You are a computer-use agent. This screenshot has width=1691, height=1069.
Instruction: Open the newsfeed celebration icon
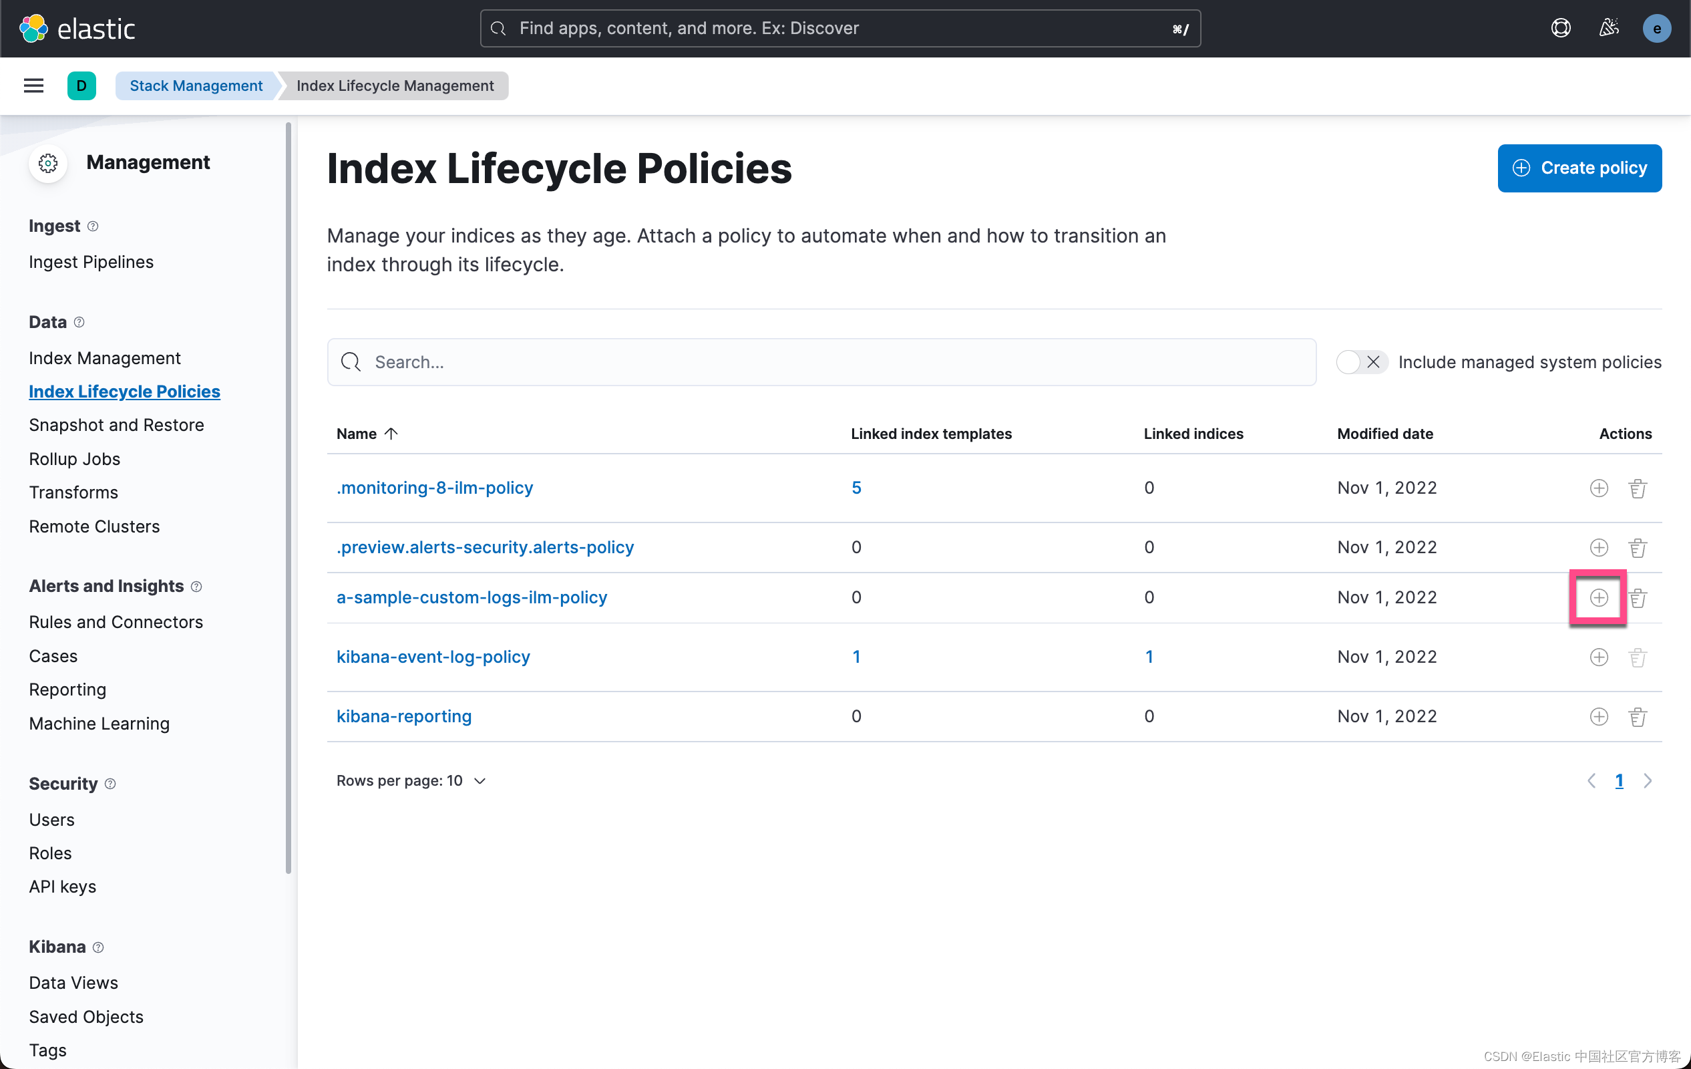(1608, 28)
